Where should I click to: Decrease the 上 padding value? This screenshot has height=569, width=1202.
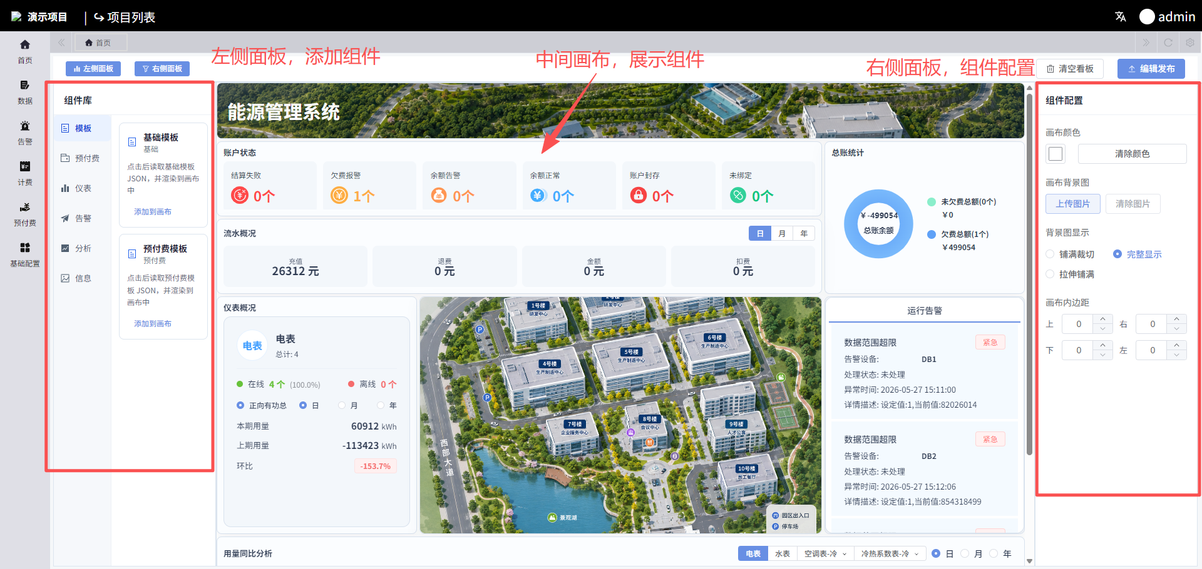1102,328
